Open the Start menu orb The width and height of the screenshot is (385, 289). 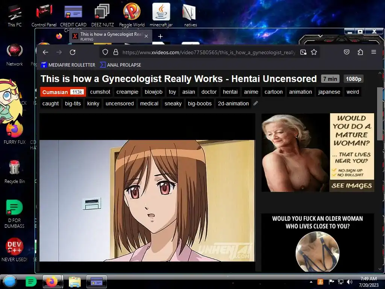click(10, 281)
